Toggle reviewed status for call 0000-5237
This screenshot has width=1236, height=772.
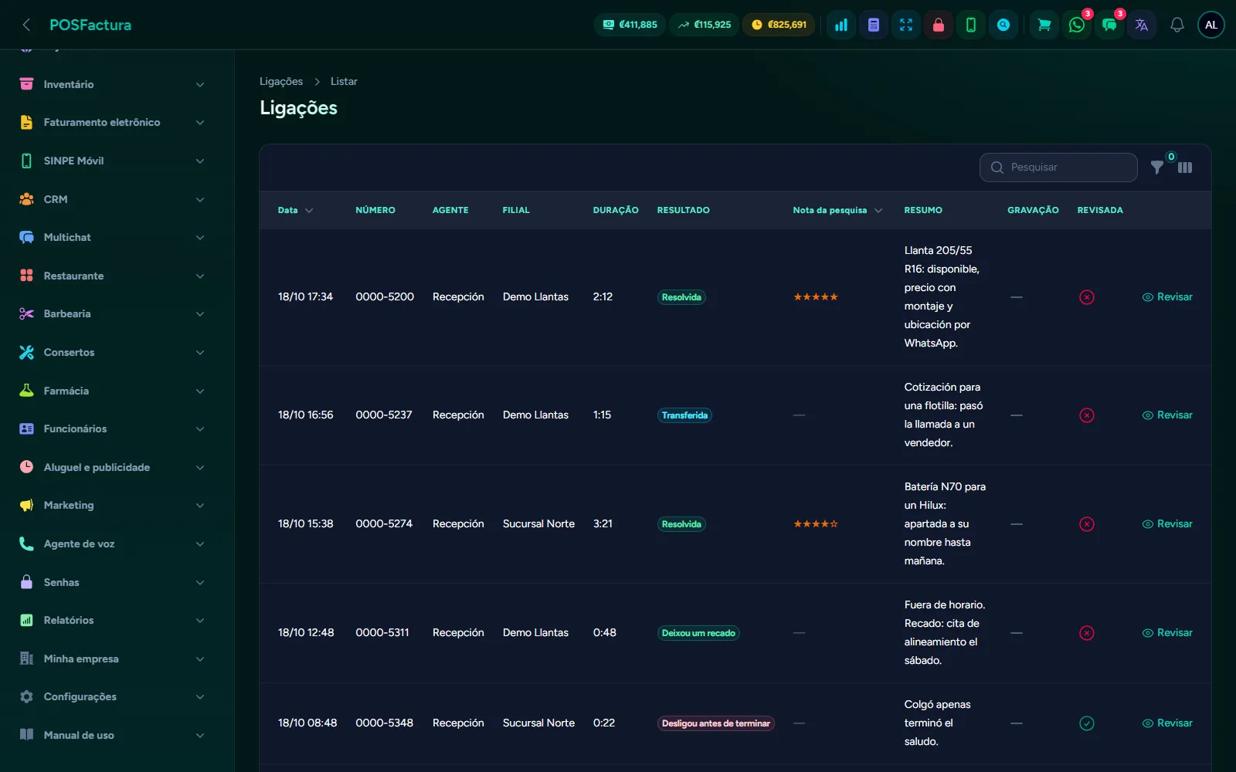pos(1087,415)
